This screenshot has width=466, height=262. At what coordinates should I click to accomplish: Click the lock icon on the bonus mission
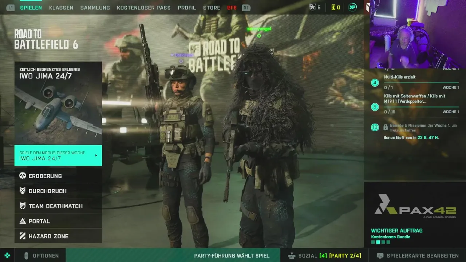click(x=386, y=127)
